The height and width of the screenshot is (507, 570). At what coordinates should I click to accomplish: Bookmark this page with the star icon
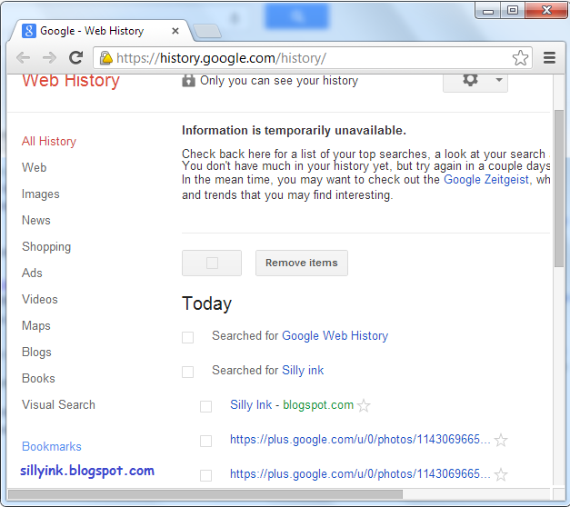click(520, 58)
